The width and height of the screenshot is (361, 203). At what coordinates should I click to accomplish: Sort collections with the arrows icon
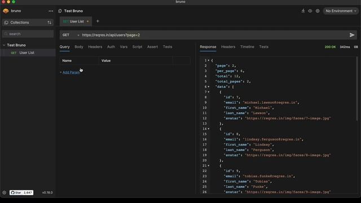[49, 23]
